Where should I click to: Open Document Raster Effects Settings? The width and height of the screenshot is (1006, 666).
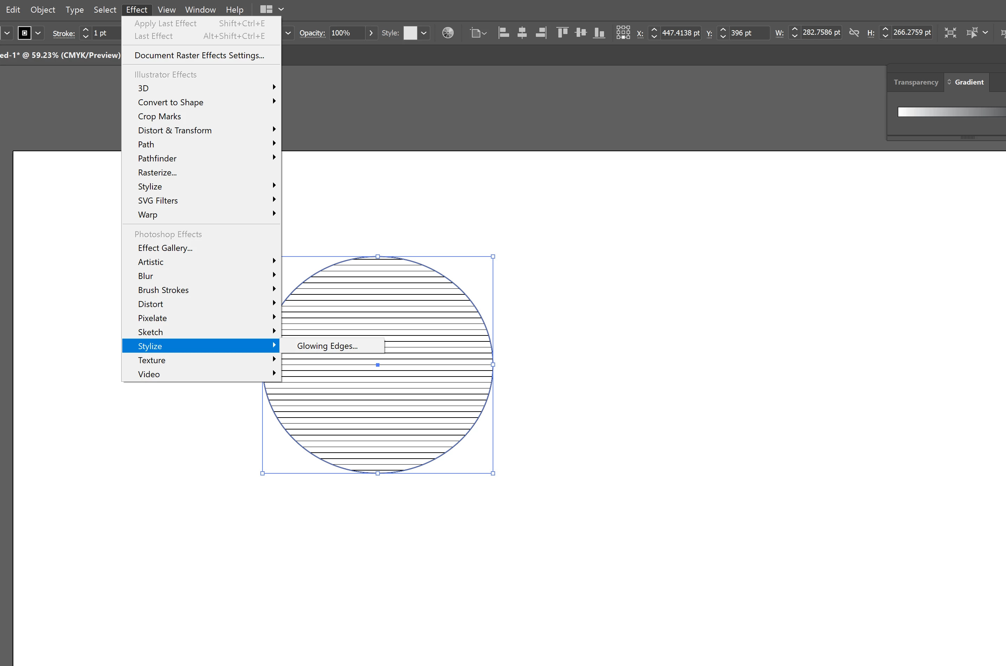click(x=199, y=55)
